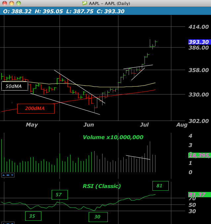Click the L: 387.75 low value
Image resolution: width=211 pixels, height=224 pixels.
click(80, 12)
